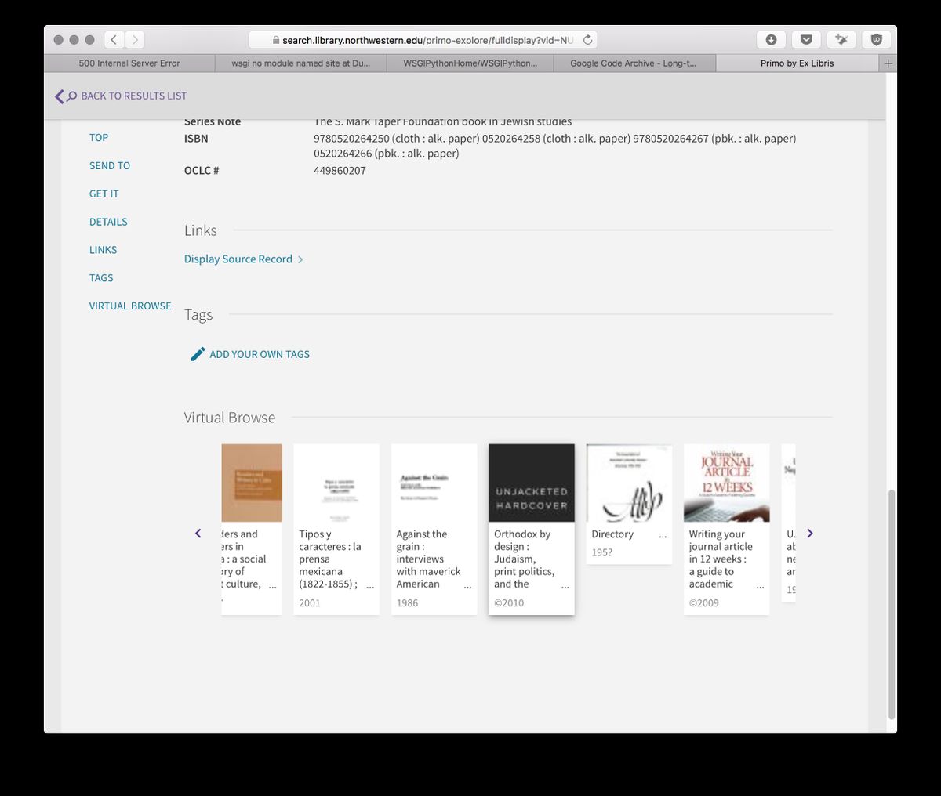Jump to the VIRTUAL BROWSE section

point(130,306)
